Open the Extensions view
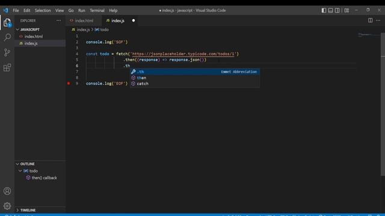 click(7, 68)
